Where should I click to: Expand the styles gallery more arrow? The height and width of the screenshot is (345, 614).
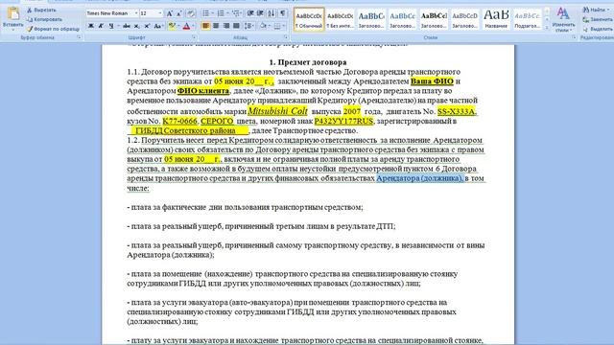point(547,28)
